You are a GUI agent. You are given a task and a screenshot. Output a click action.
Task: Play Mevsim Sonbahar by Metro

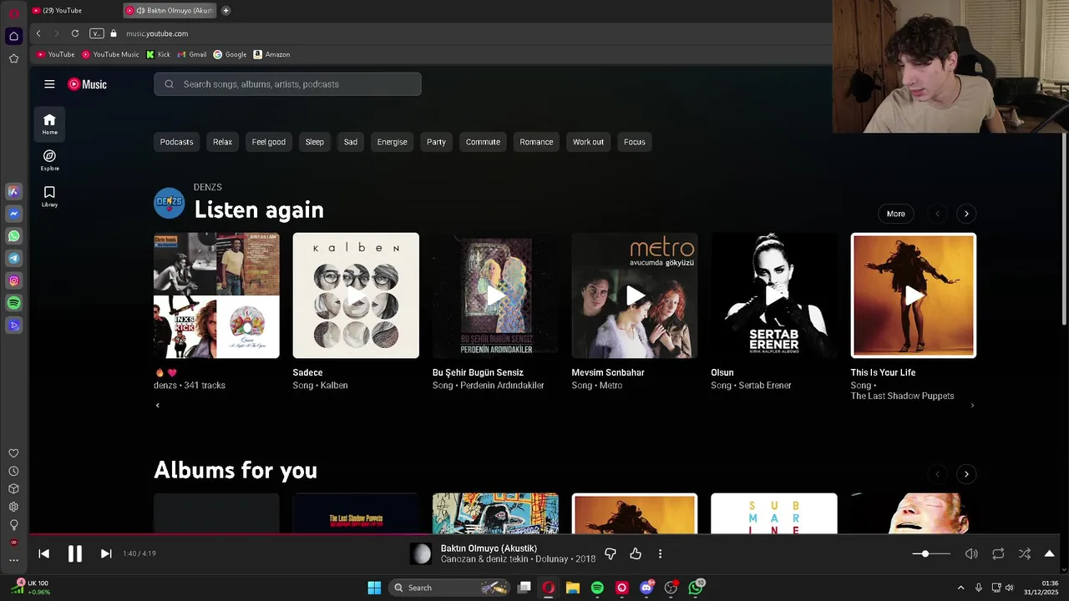635,295
